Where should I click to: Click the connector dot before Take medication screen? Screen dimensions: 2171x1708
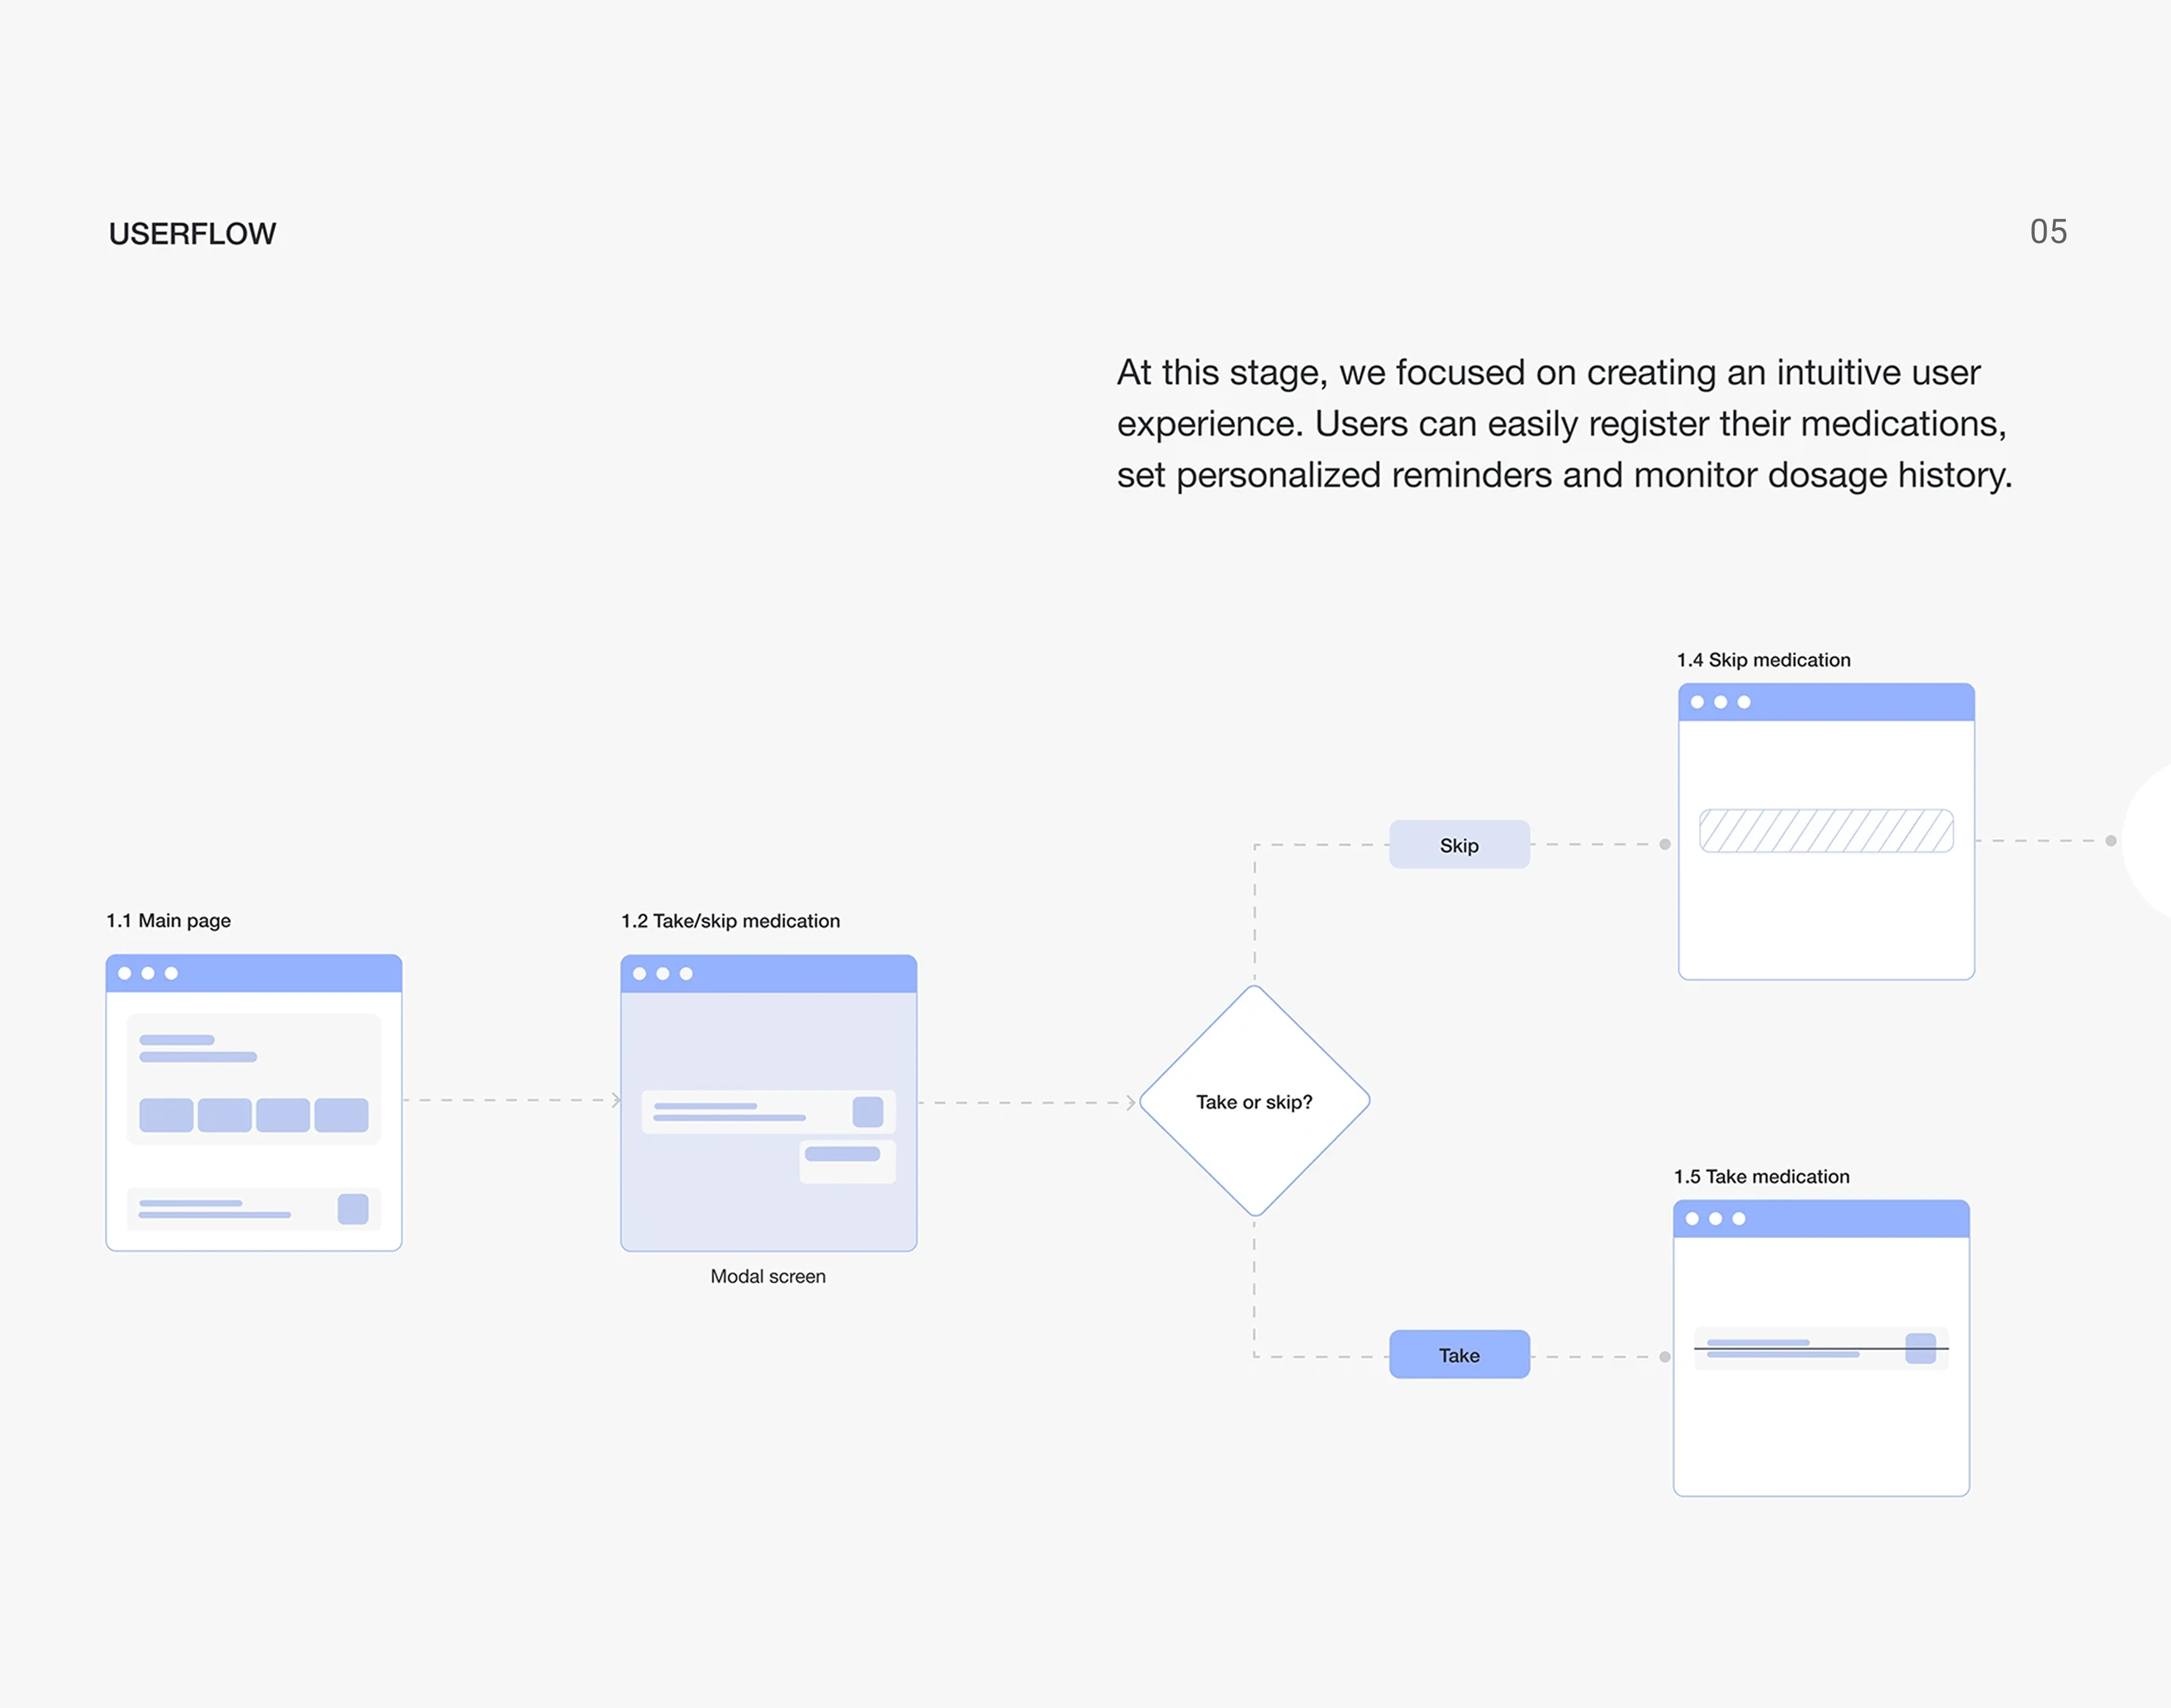1665,1357
